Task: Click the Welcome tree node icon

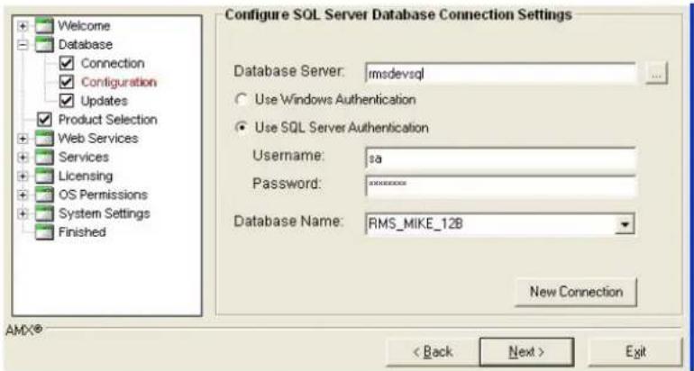Action: (44, 25)
